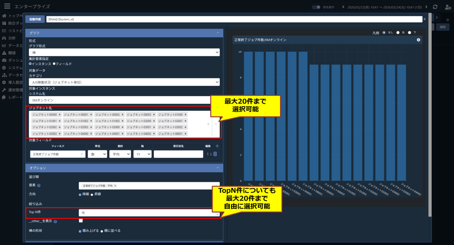This screenshot has height=245, width=454.
Task: Toggle the 別名表示 switch
Action: (x=316, y=7)
